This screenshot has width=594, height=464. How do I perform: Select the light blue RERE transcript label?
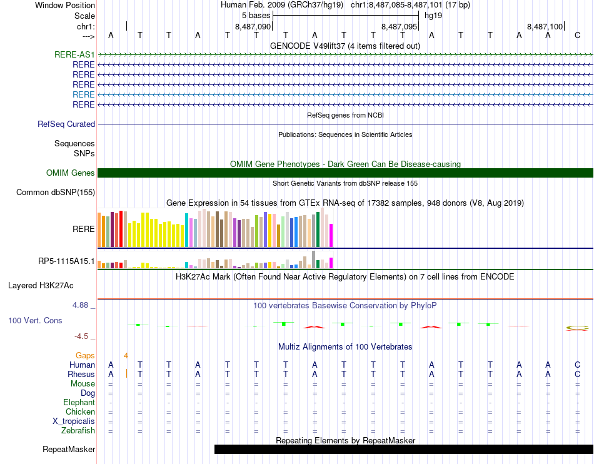point(83,94)
